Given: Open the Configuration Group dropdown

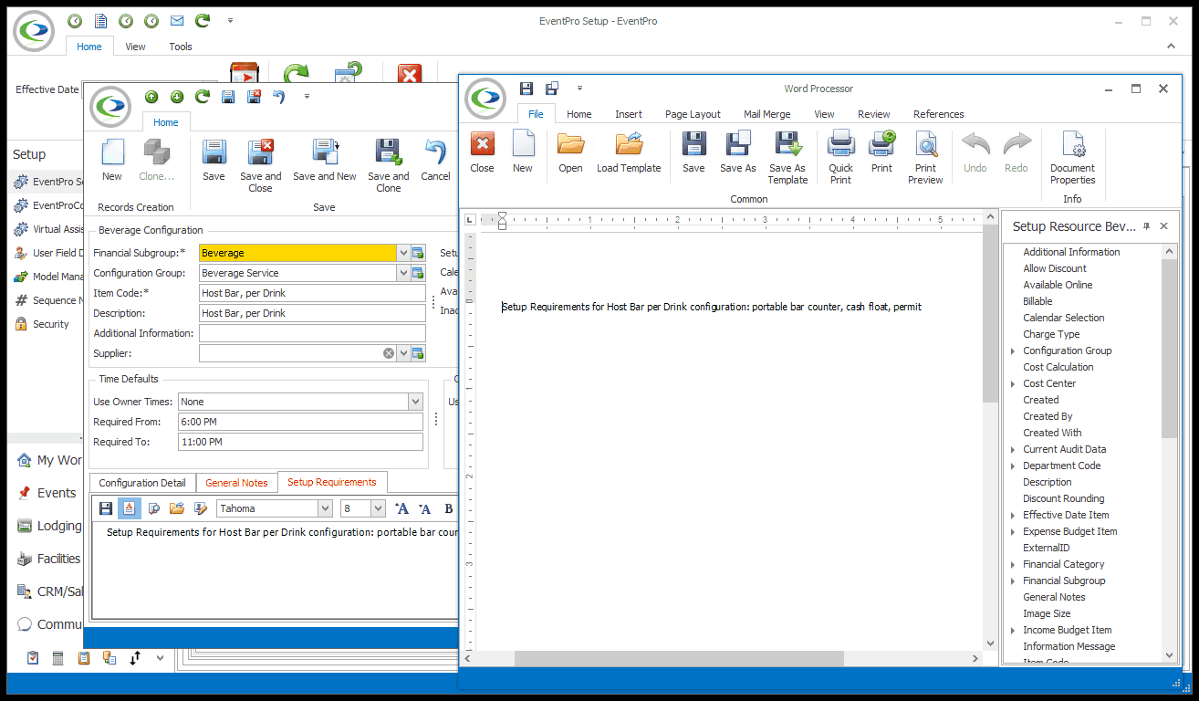Looking at the screenshot, I should (x=403, y=273).
